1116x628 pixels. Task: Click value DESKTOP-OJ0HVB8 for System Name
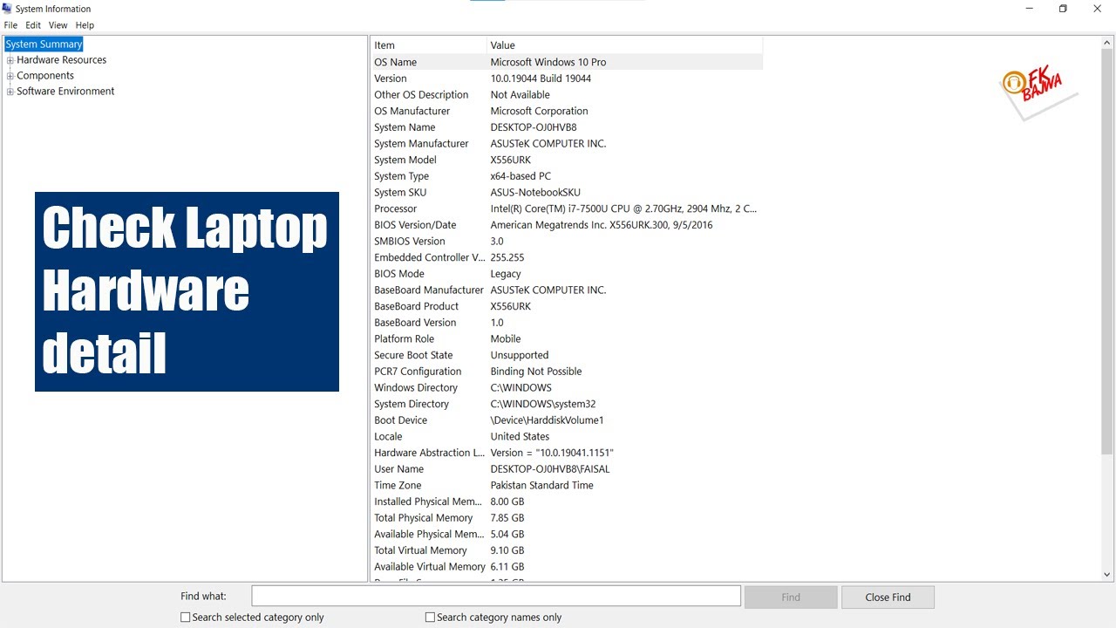(534, 127)
